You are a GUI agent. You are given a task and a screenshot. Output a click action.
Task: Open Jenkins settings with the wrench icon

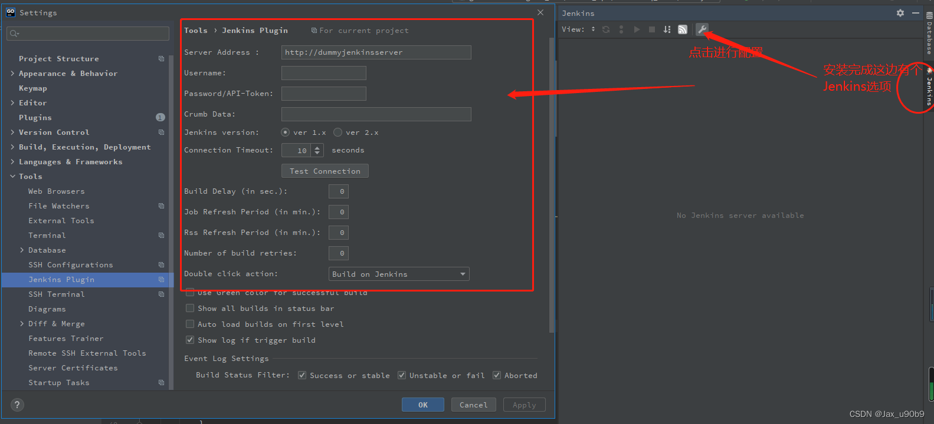tap(702, 29)
